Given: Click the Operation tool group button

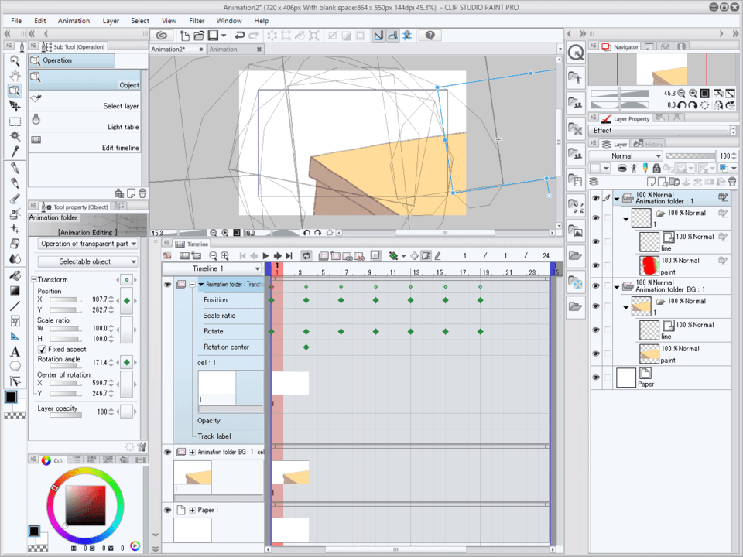Looking at the screenshot, I should point(71,60).
